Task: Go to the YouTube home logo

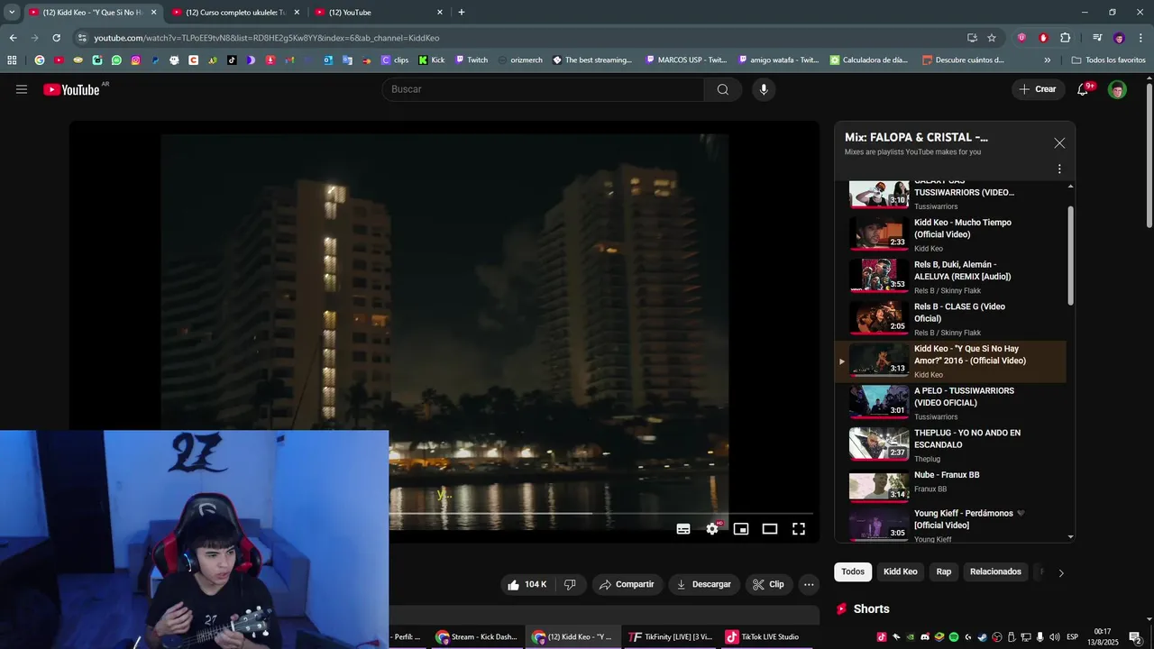Action: (71, 89)
